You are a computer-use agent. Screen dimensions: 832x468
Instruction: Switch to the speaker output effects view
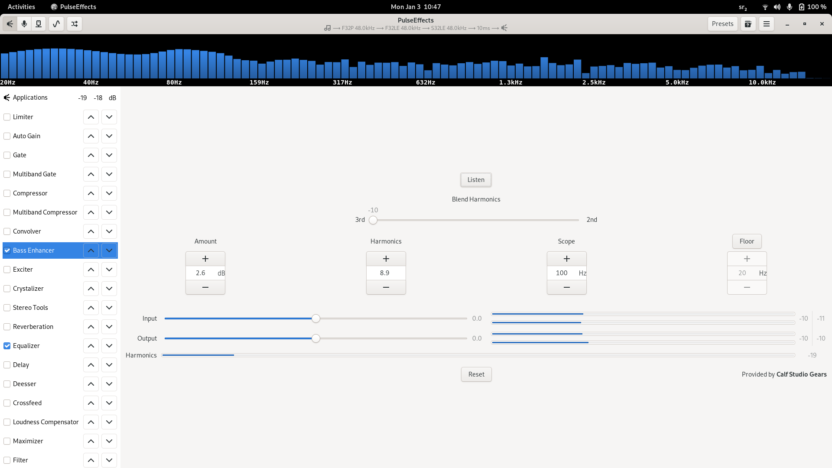click(x=10, y=24)
